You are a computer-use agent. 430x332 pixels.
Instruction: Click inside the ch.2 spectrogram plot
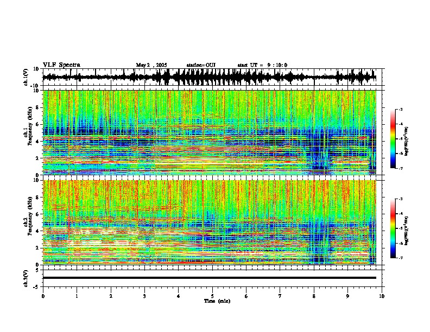210,222
